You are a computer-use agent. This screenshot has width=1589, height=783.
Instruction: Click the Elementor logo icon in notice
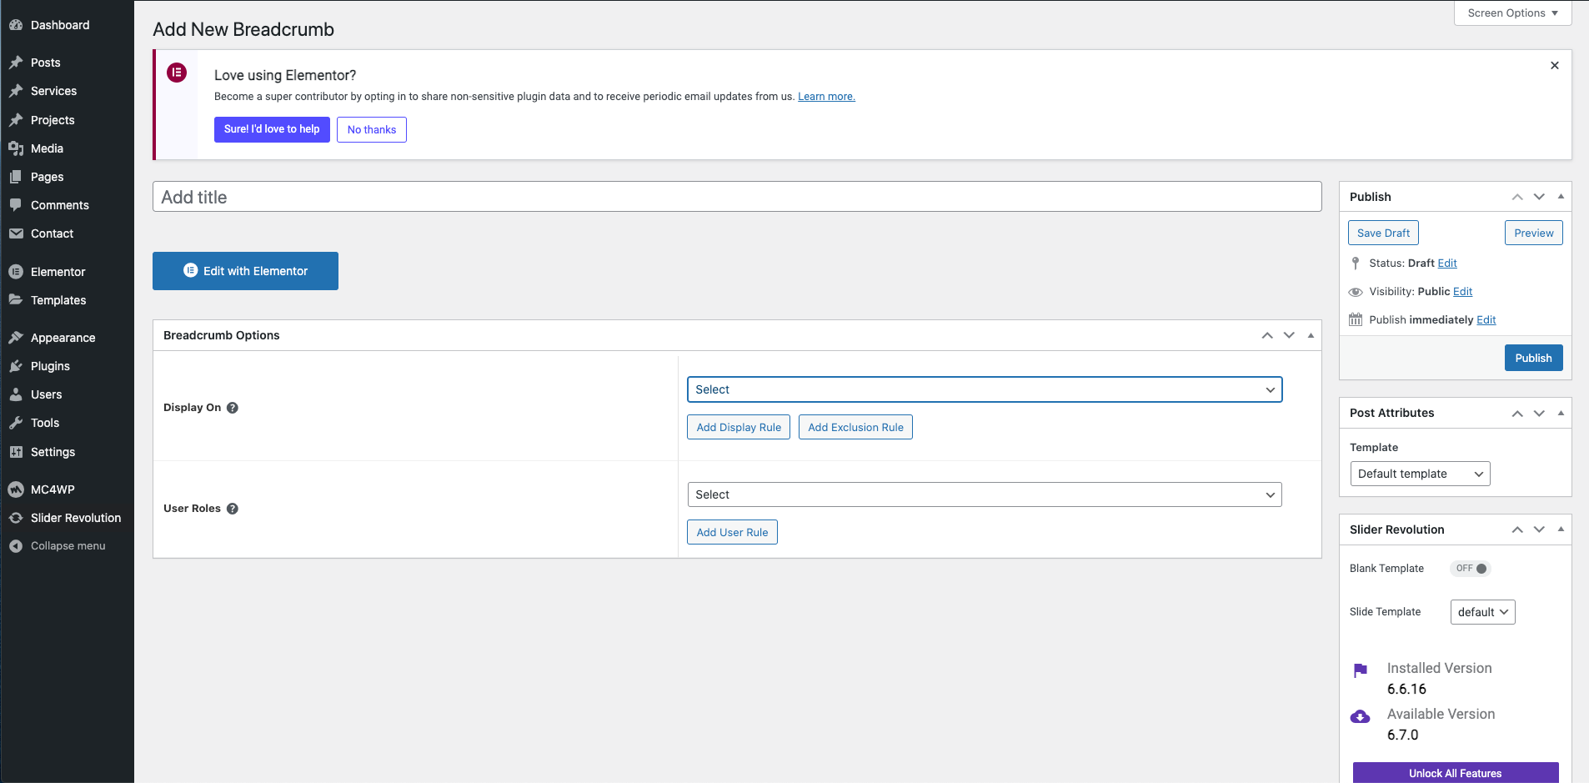click(177, 73)
